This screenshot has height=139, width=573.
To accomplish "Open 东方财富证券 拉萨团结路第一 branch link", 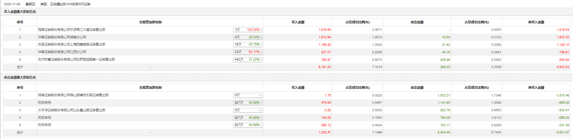I will coord(76,60).
